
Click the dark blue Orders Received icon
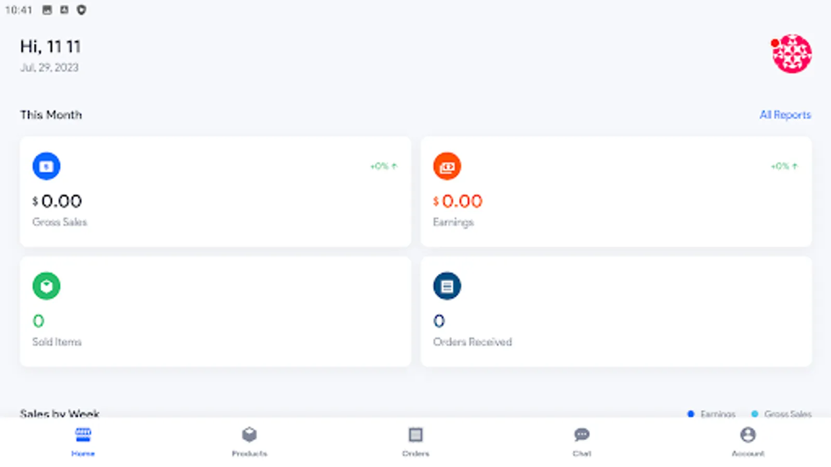point(447,286)
